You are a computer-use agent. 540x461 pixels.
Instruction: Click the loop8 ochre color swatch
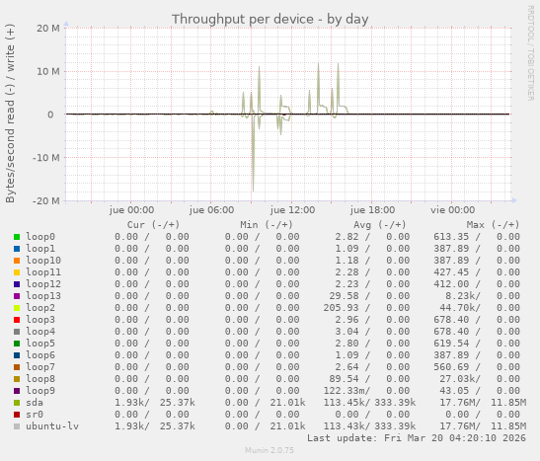[17, 379]
